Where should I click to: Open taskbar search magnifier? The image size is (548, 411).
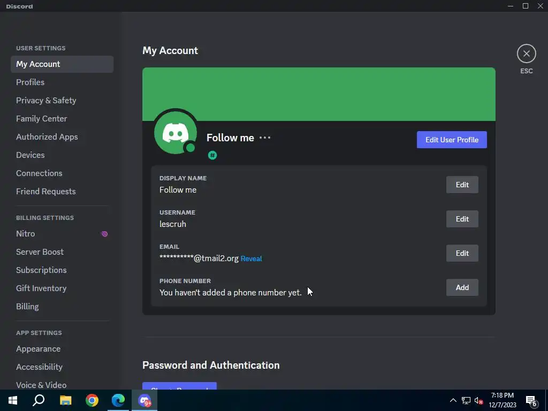click(39, 400)
